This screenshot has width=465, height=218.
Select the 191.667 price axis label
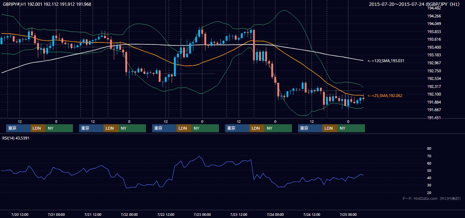434,110
